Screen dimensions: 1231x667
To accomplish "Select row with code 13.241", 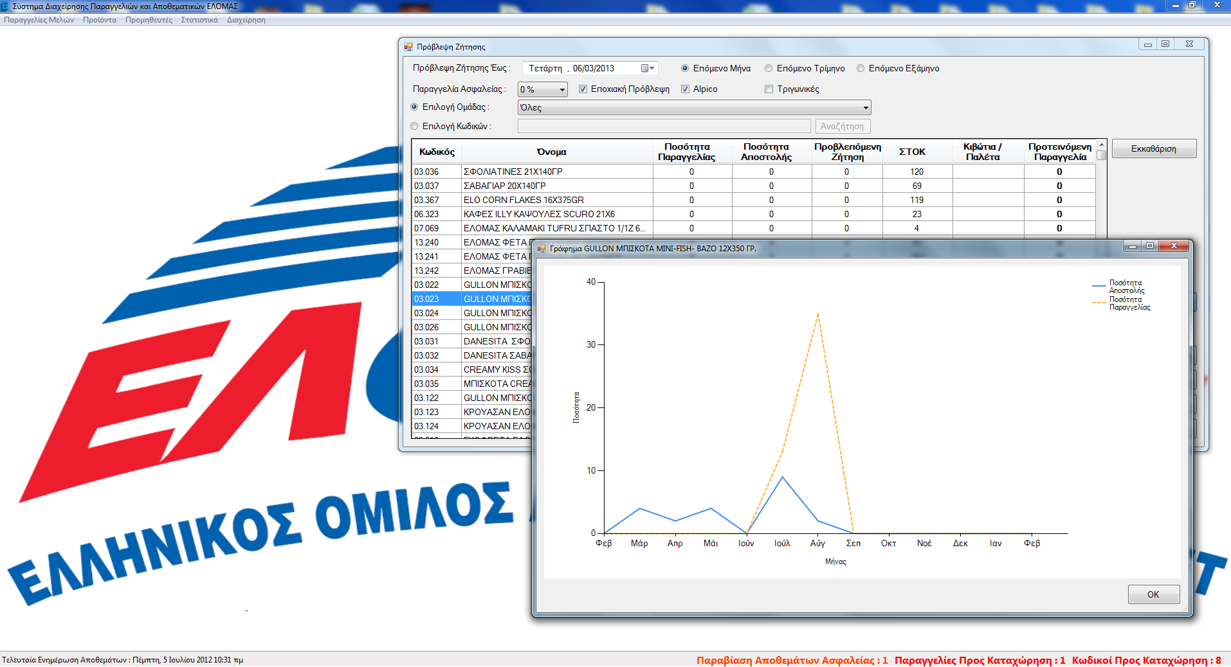I will tap(472, 256).
